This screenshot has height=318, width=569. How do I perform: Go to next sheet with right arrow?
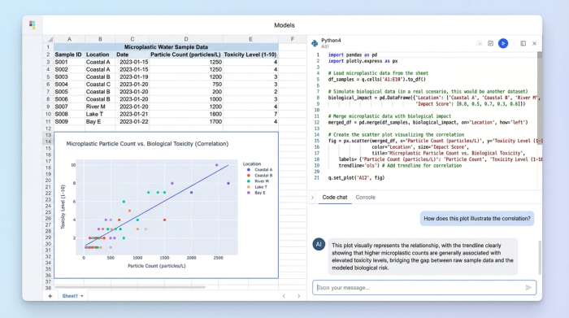tap(298, 296)
